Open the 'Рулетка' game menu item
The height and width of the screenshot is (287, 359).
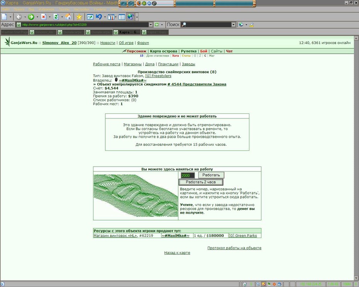pyautogui.click(x=189, y=51)
